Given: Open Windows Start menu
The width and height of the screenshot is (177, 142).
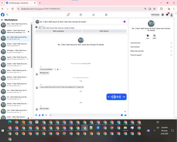Looking at the screenshot, I should 2,131.
